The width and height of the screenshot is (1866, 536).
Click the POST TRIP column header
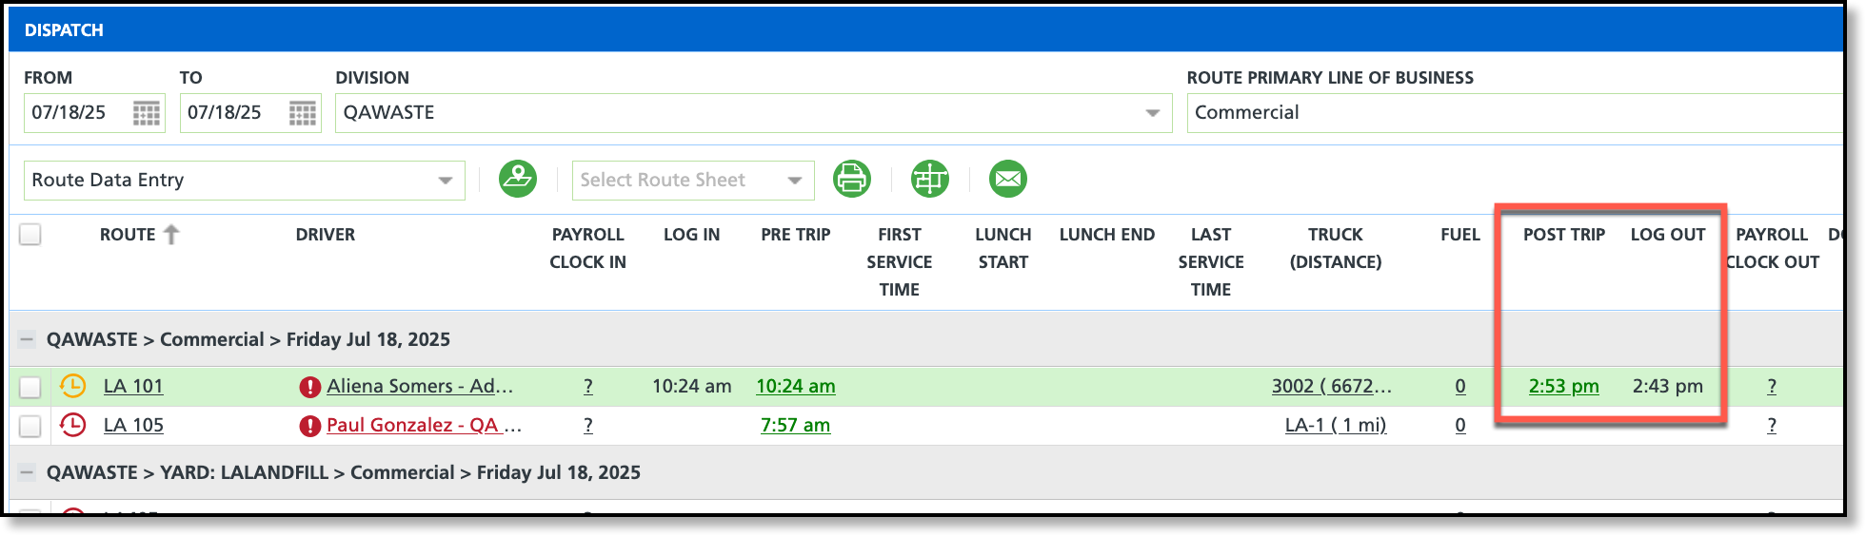pyautogui.click(x=1564, y=234)
